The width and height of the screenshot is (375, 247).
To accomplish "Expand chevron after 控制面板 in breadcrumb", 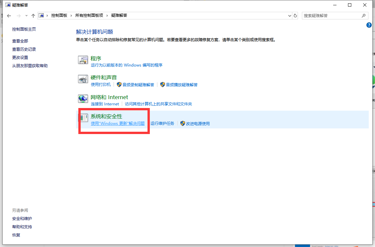I will (x=71, y=15).
